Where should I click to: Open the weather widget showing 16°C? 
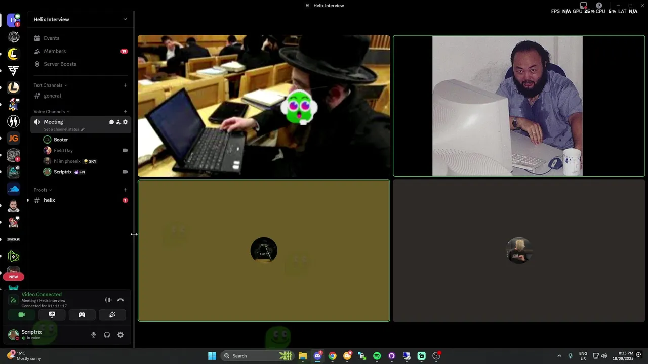(x=24, y=356)
